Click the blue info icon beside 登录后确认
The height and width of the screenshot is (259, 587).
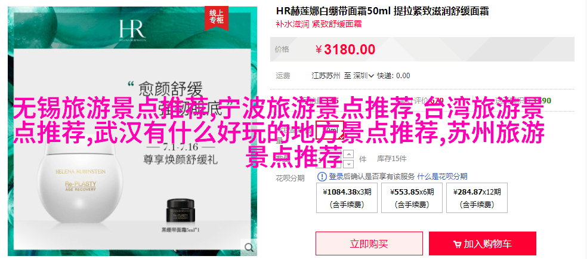tap(322, 177)
